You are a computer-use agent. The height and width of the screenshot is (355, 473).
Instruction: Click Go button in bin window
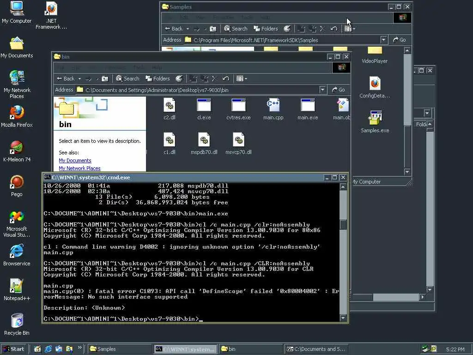coord(339,90)
